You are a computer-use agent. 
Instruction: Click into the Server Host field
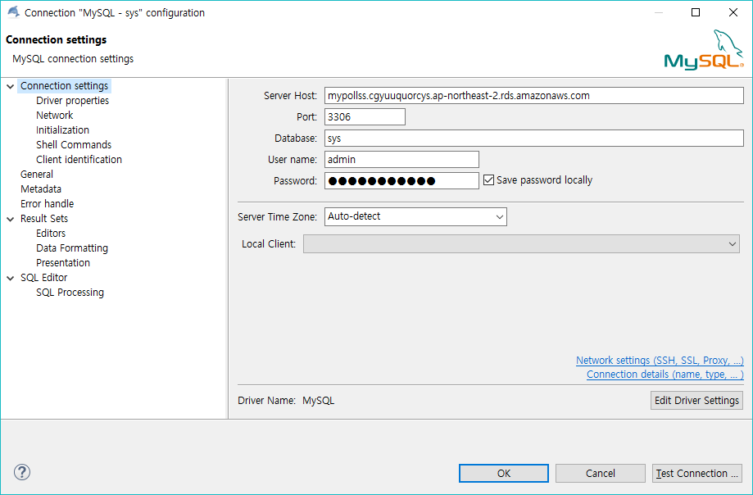coord(534,96)
